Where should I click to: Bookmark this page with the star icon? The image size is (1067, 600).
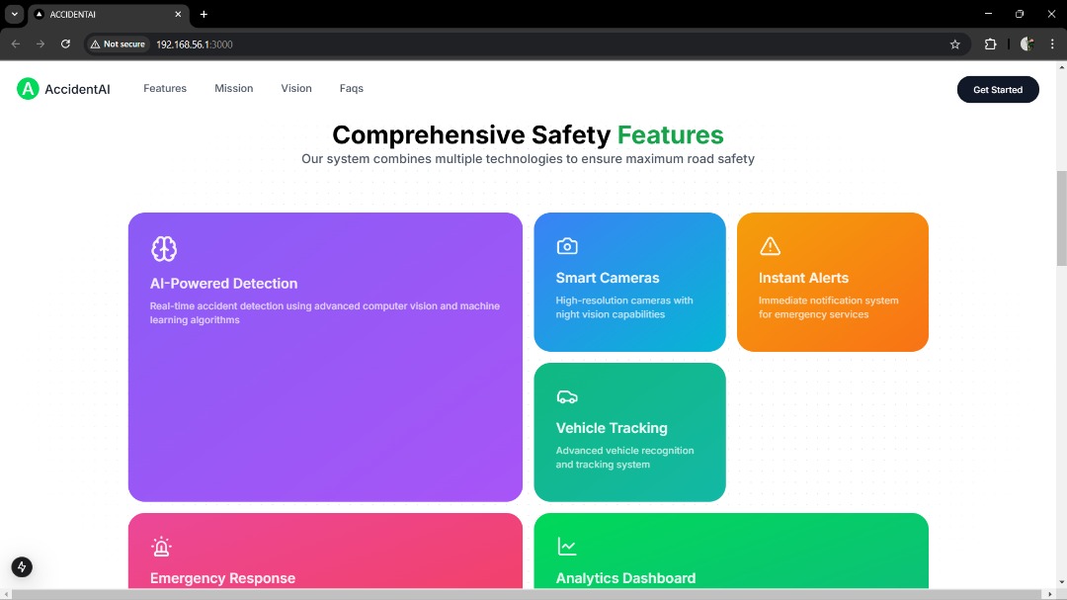click(x=954, y=44)
